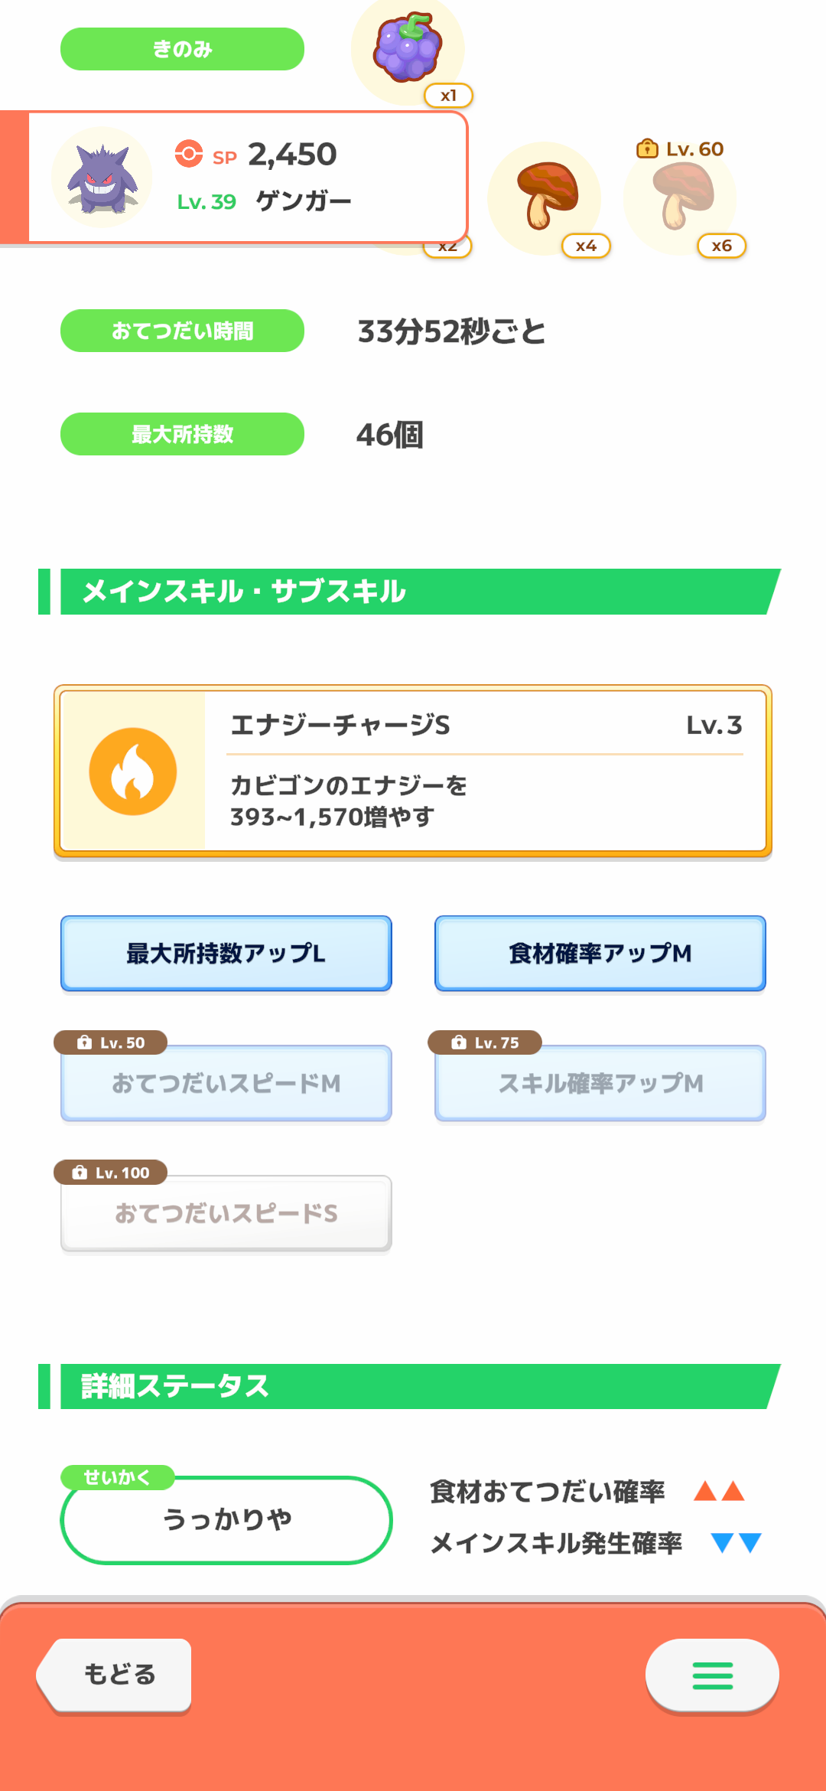Tap the きのみ green label
The height and width of the screenshot is (1791, 826).
[182, 49]
